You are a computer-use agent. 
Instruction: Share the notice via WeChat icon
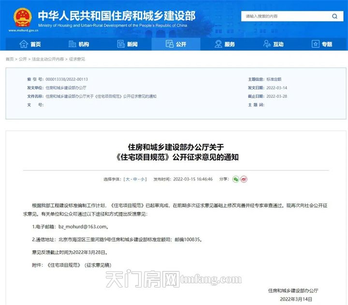[235, 179]
